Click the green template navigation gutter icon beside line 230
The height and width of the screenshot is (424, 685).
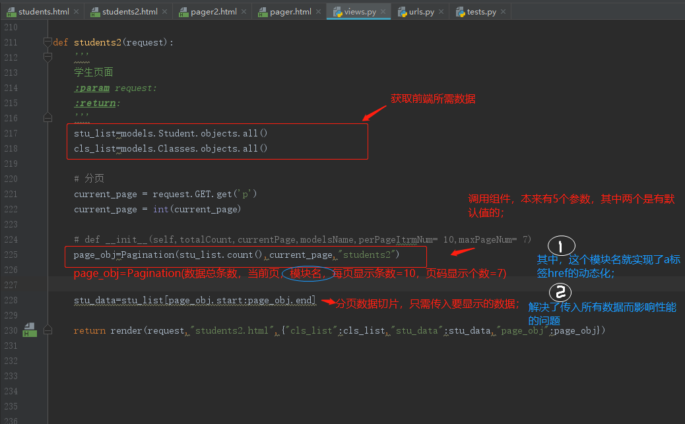(30, 330)
